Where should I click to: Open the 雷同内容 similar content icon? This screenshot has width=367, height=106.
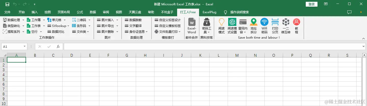pyautogui.click(x=243, y=26)
